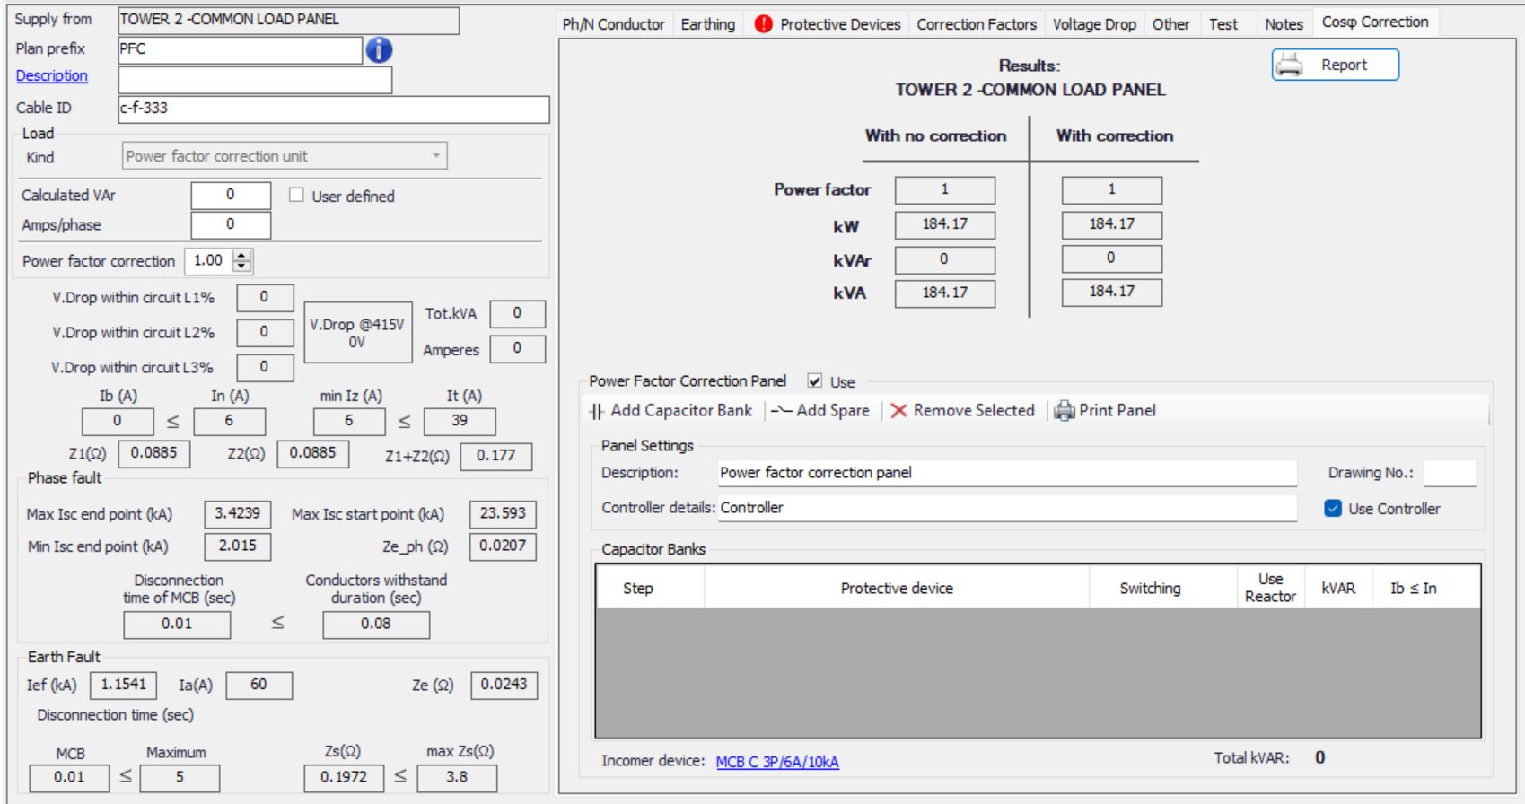Click the Max Isc end point value 3.4239
This screenshot has height=804, width=1525.
click(x=237, y=514)
